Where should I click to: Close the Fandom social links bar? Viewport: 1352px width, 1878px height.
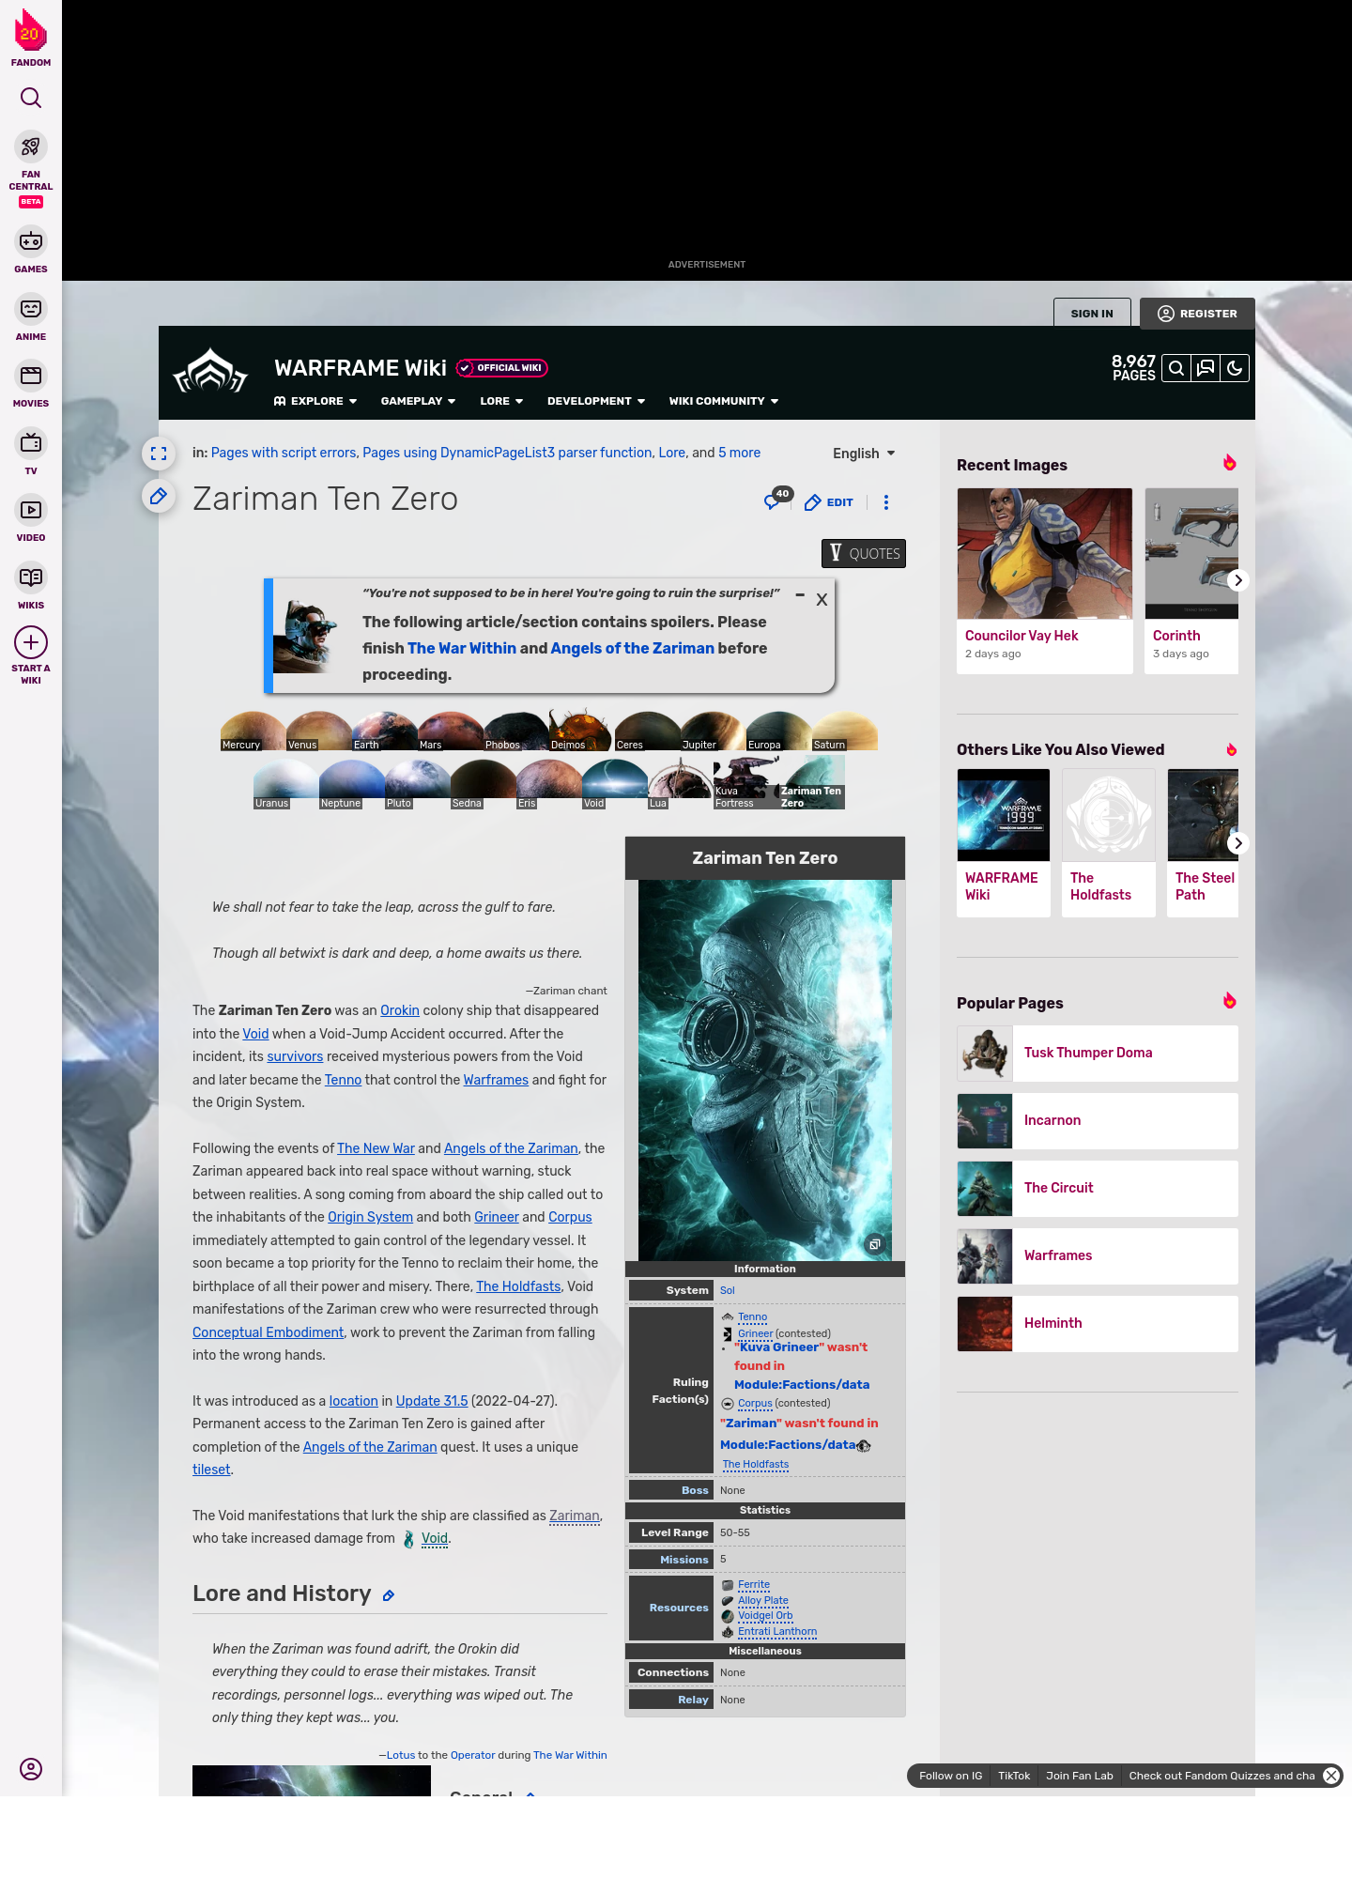[x=1331, y=1776]
